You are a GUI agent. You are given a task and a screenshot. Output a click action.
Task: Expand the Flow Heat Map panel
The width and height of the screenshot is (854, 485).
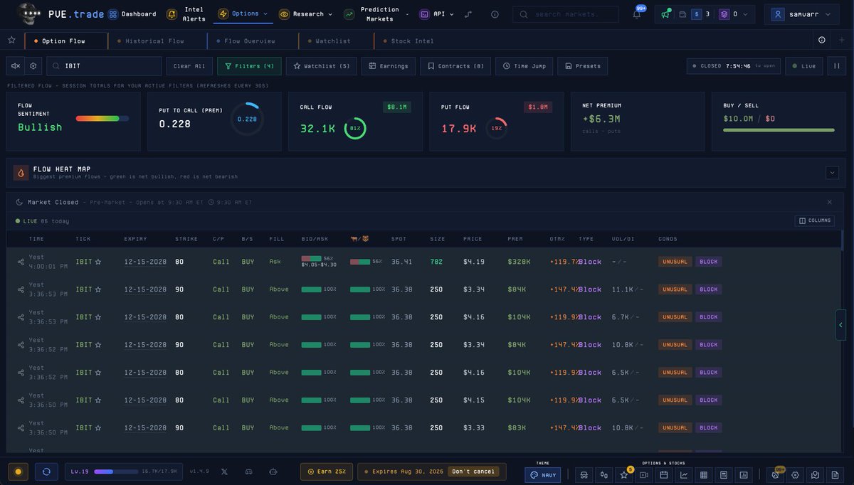click(832, 172)
